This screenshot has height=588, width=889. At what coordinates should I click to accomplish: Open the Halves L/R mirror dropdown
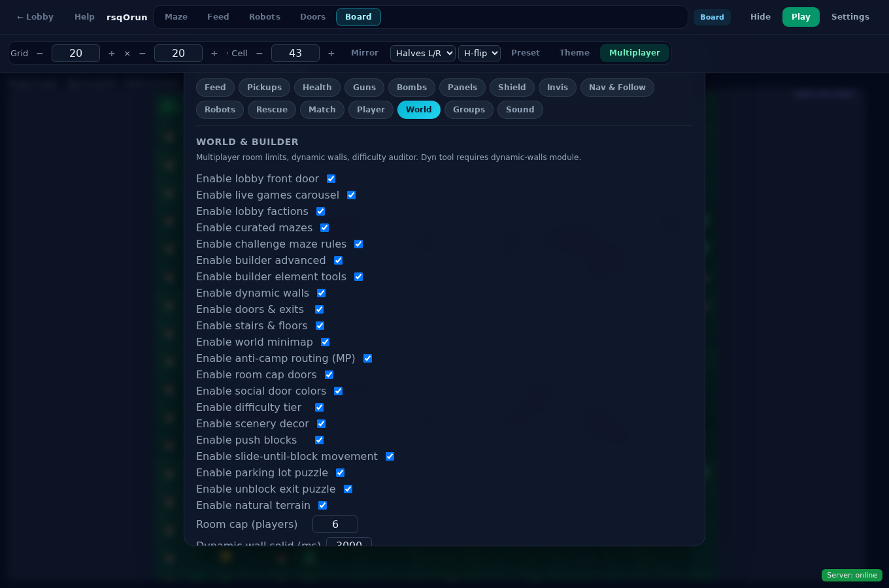pos(423,53)
